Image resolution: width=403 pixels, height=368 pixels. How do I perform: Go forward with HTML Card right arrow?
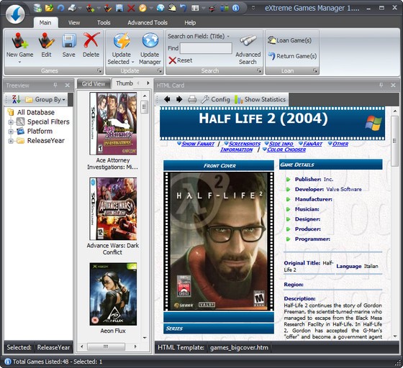179,99
